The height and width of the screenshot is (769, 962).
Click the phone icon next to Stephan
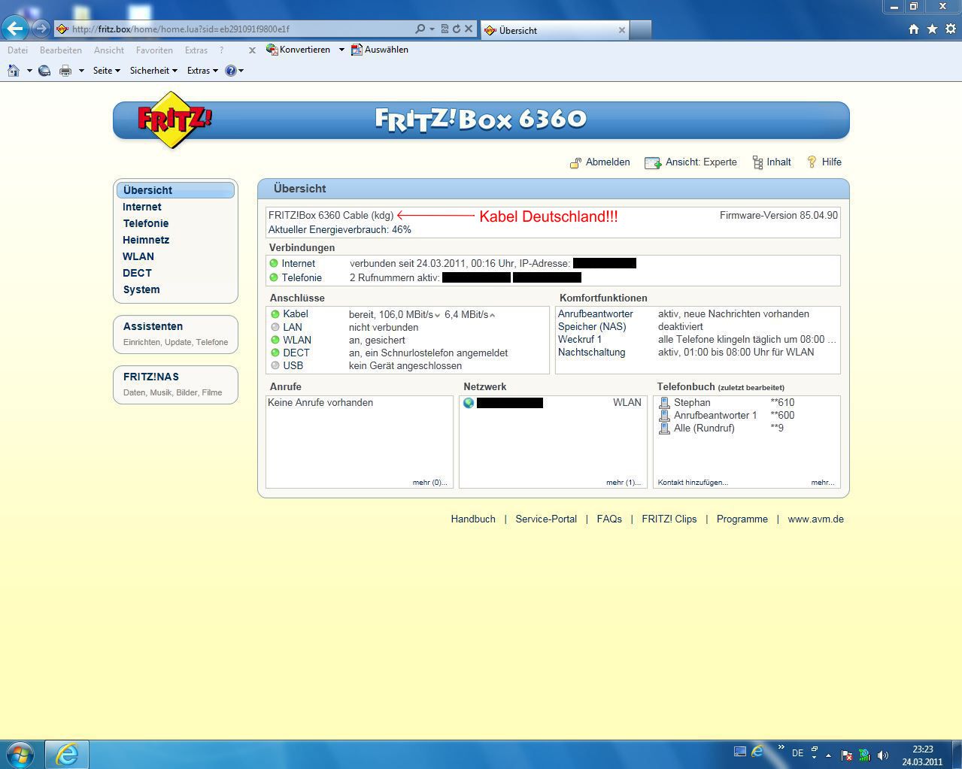coord(664,403)
